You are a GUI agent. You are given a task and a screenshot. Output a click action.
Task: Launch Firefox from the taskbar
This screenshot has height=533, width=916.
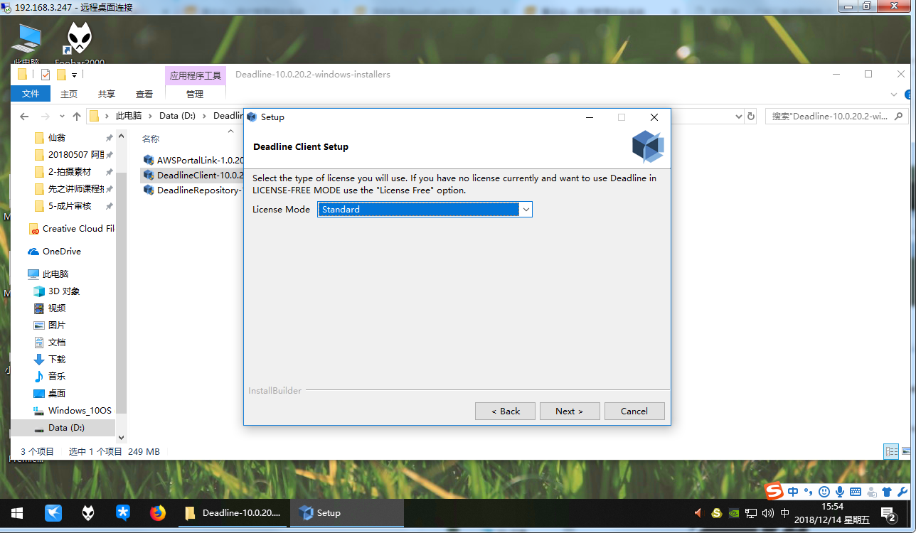(x=157, y=512)
